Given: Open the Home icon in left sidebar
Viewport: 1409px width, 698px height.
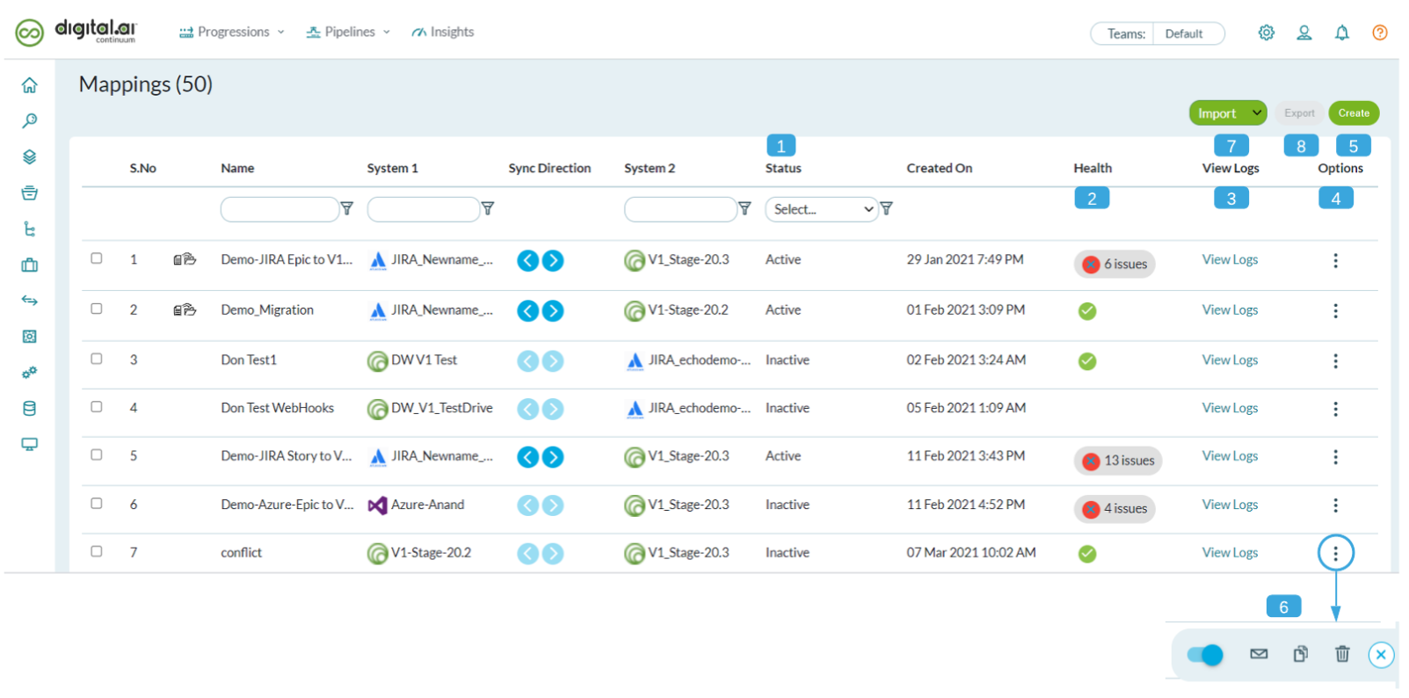Looking at the screenshot, I should click(x=30, y=85).
